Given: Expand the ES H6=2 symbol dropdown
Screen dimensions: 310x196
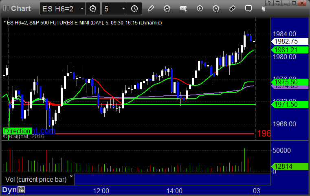Looking at the screenshot, I should click(82, 9).
